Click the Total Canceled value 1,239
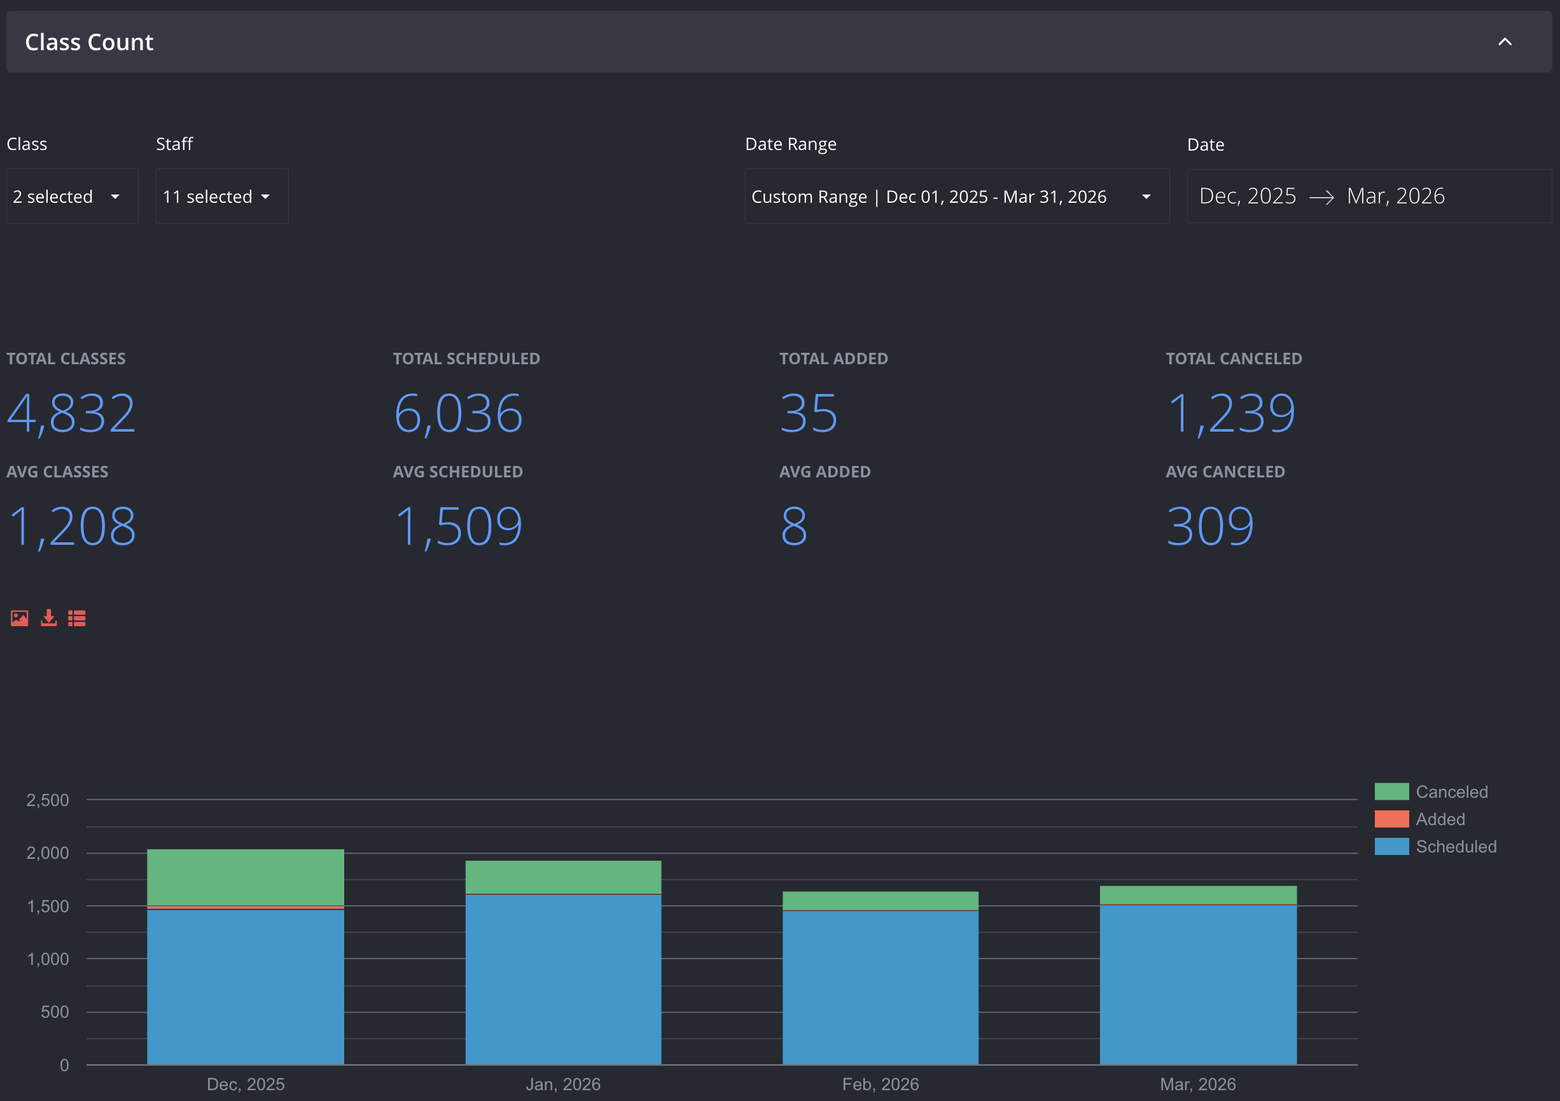The image size is (1560, 1101). coord(1231,413)
